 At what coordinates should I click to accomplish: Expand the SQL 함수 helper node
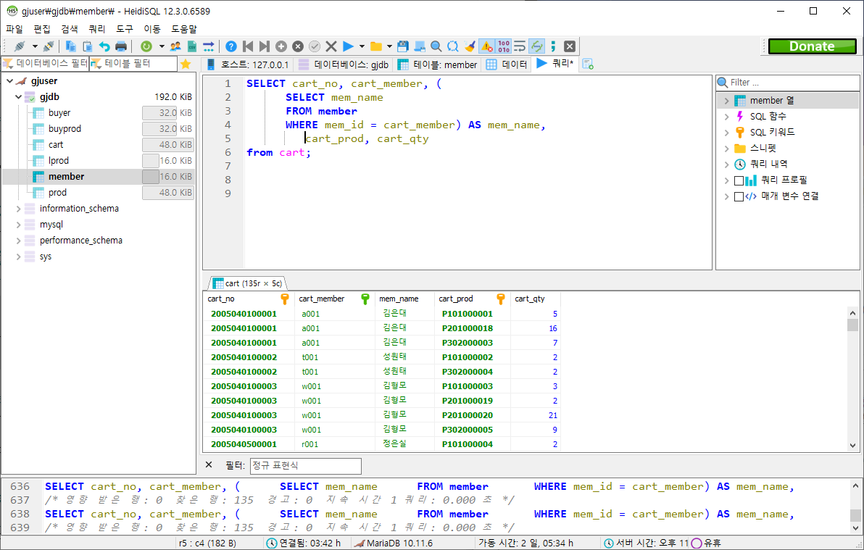[726, 117]
